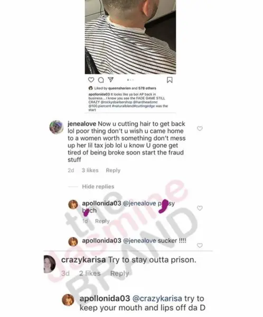
Task: Open queensherien in the liked-by line
Action: coord(119,88)
